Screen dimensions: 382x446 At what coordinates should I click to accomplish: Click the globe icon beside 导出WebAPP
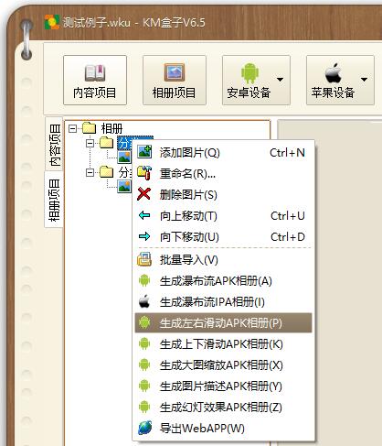(144, 428)
